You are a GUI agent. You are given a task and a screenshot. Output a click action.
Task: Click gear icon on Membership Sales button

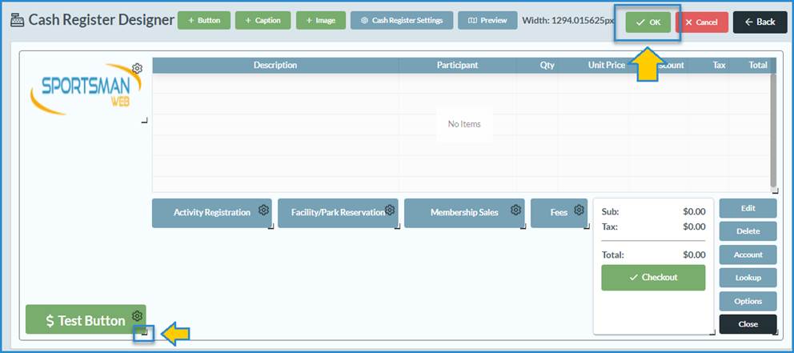coord(516,211)
